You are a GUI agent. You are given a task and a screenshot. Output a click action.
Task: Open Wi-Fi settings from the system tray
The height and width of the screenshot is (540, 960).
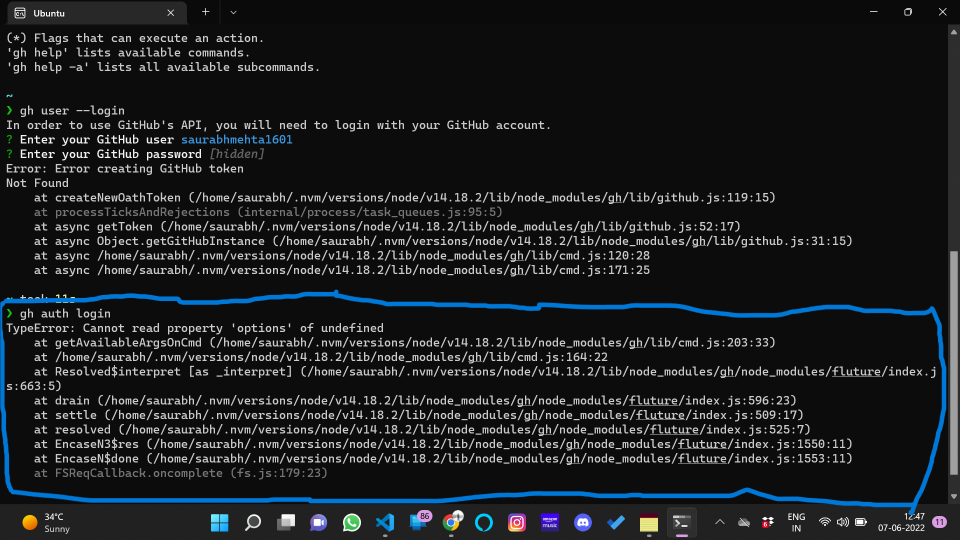click(x=825, y=522)
